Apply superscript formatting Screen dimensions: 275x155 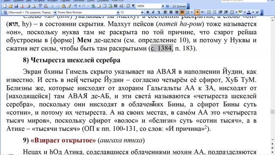click(x=257, y=12)
